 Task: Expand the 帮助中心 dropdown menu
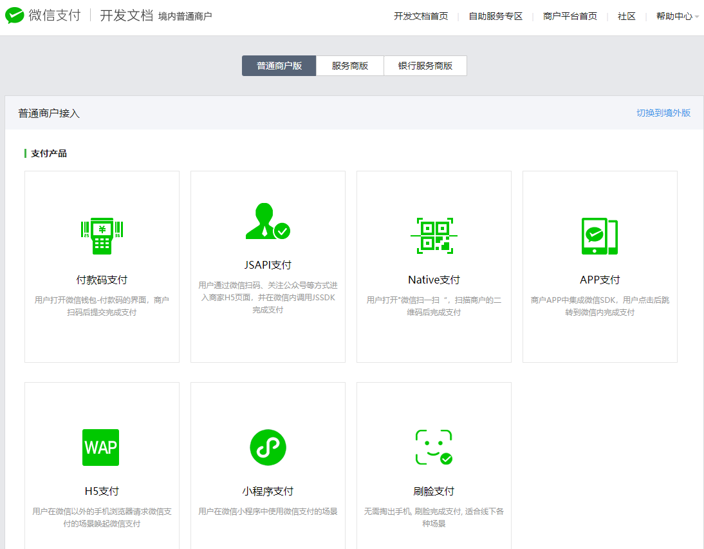click(677, 16)
